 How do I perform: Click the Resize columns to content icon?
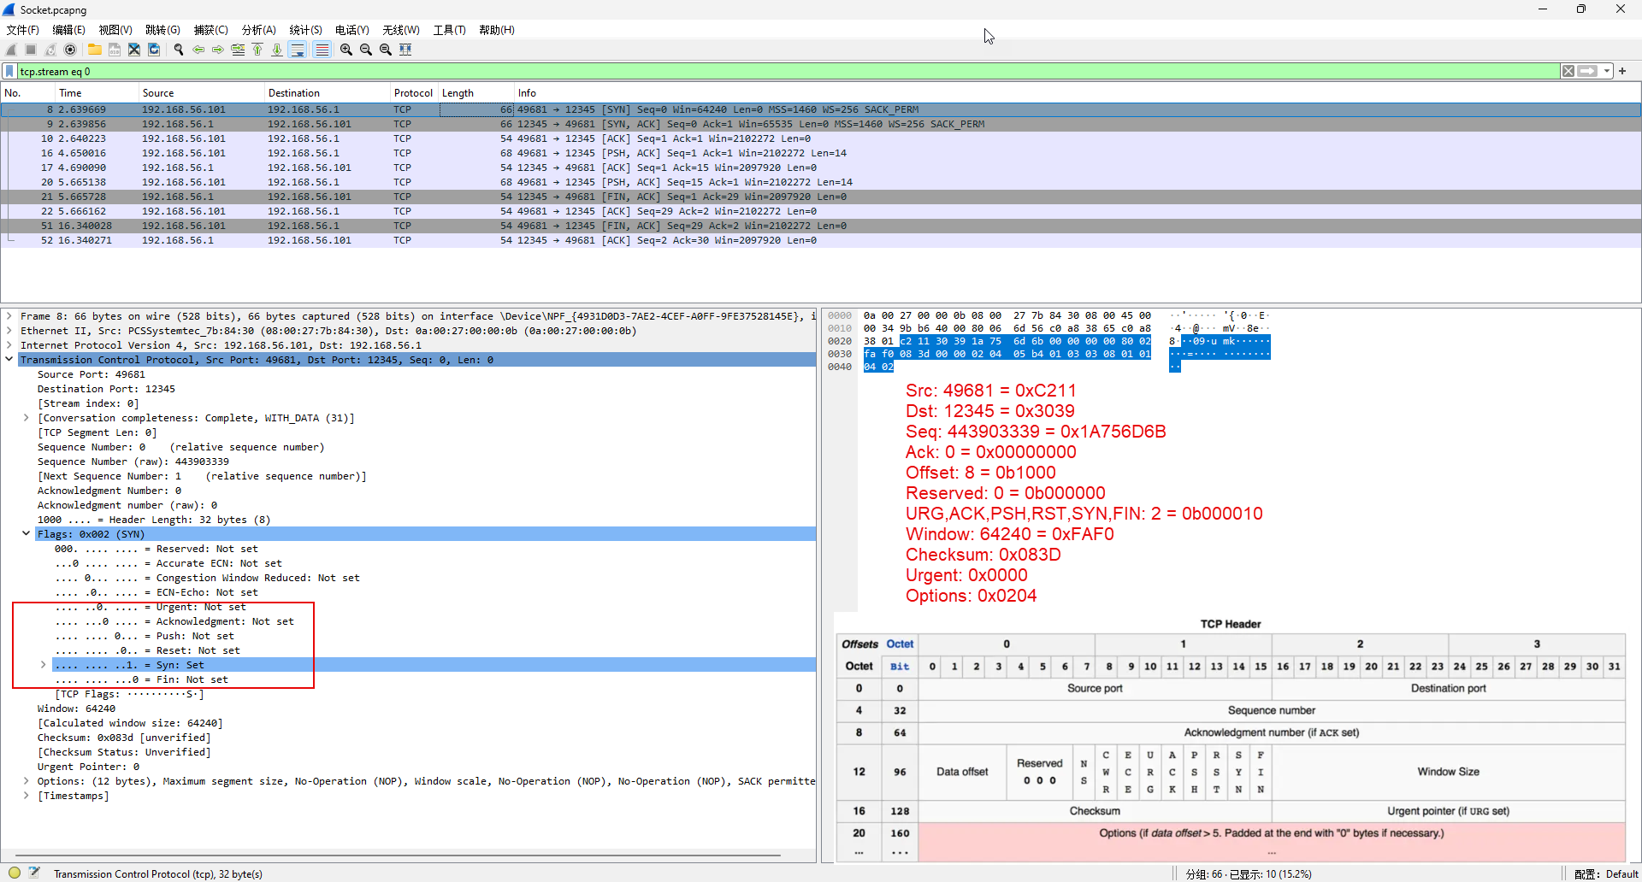point(405,50)
